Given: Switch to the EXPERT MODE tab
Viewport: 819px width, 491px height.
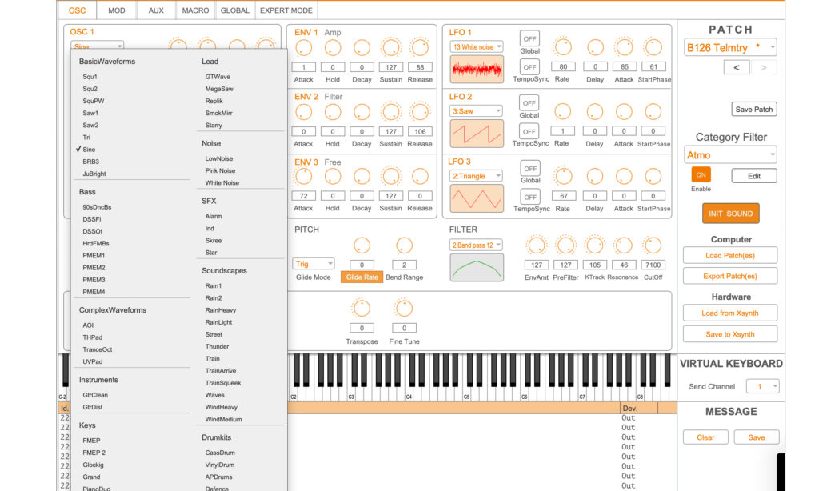Looking at the screenshot, I should point(287,10).
